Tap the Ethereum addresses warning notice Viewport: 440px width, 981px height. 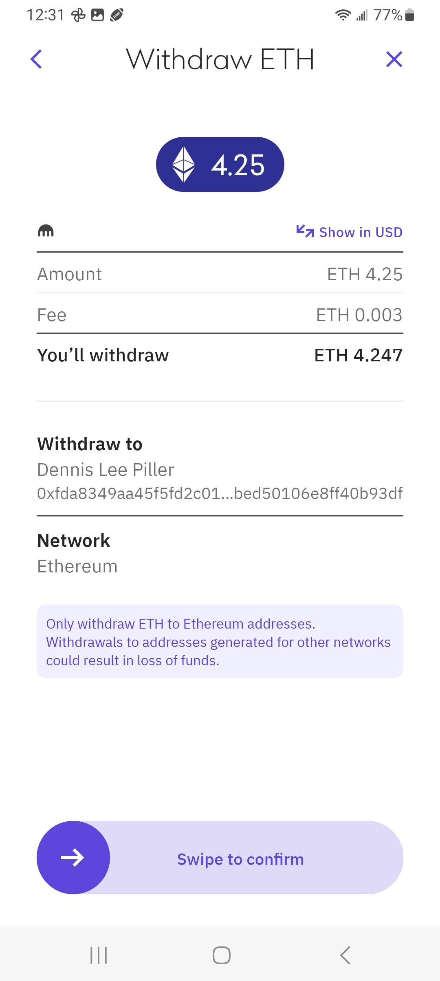220,642
